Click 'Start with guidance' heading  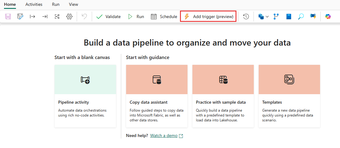tap(148, 57)
